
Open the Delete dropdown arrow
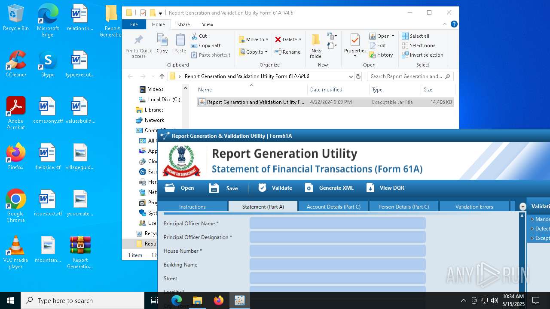(x=300, y=39)
